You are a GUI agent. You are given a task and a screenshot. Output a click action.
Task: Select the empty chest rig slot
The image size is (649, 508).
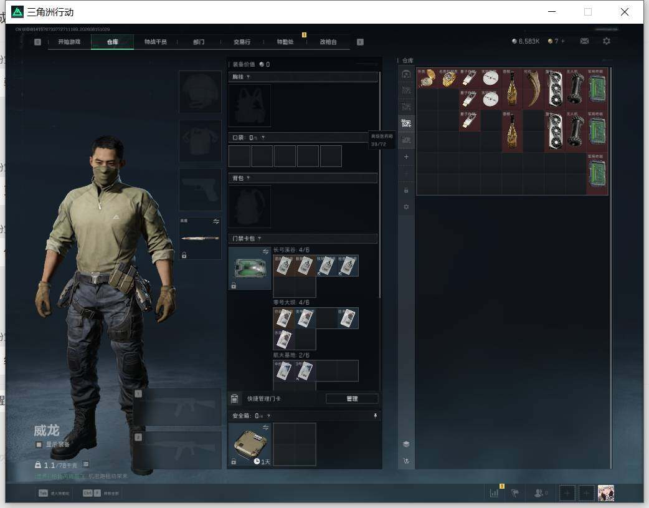tap(250, 106)
